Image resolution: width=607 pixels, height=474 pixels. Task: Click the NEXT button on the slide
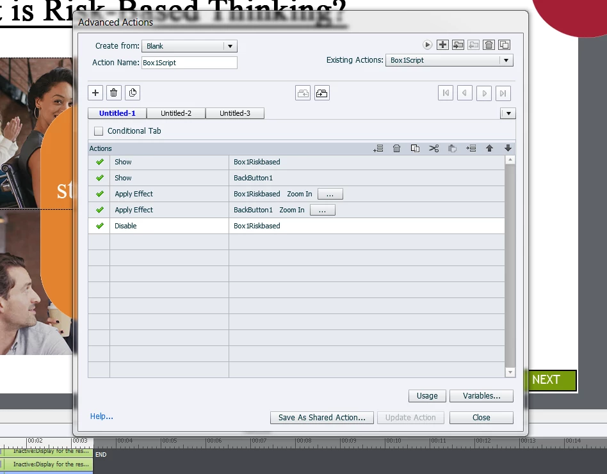tap(552, 380)
